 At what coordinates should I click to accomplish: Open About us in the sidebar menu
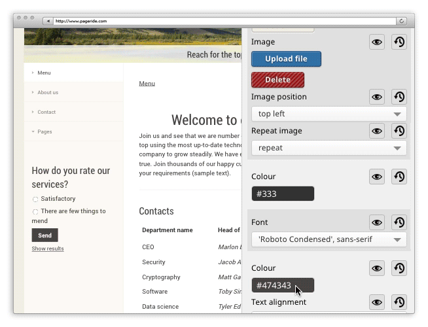48,92
